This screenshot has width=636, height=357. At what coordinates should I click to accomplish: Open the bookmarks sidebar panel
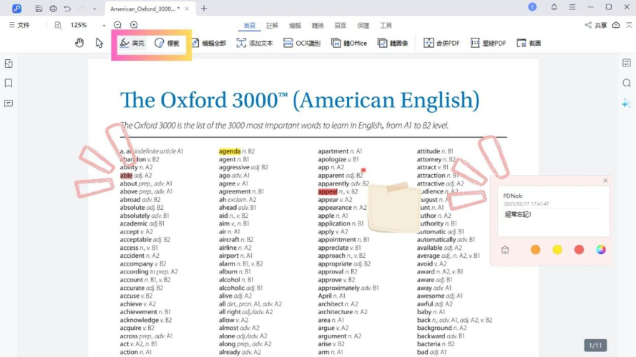9,83
